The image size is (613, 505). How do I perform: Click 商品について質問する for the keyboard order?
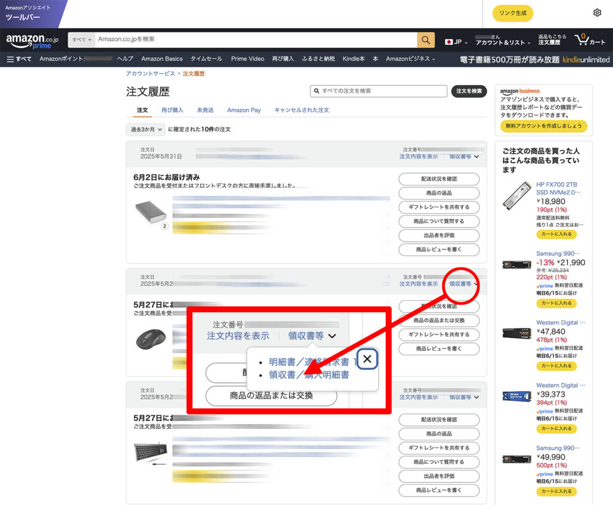pyautogui.click(x=439, y=462)
